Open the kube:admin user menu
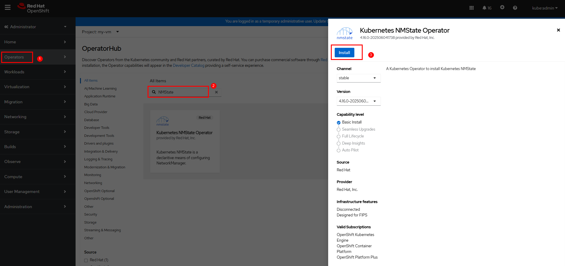 click(545, 8)
